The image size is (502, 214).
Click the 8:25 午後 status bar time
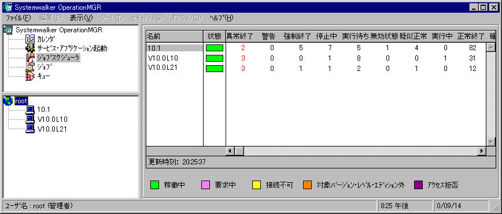click(394, 206)
